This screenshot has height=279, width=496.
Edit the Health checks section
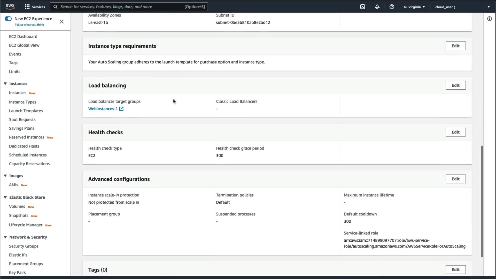click(x=455, y=132)
